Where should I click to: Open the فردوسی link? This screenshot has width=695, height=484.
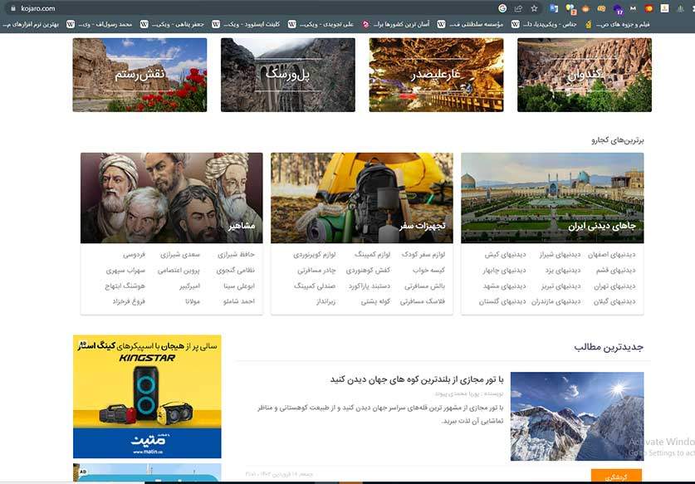click(134, 254)
